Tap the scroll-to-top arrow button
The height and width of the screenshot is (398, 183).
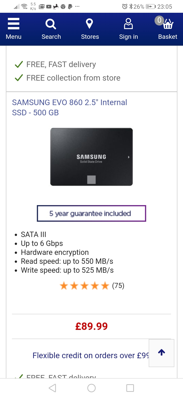coord(161,353)
